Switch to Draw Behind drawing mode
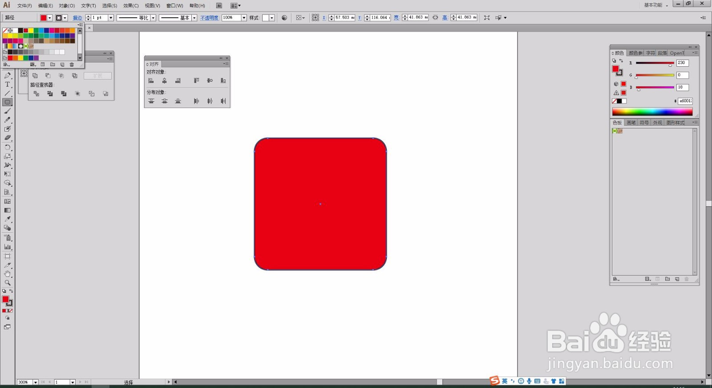This screenshot has width=712, height=388. [8, 318]
